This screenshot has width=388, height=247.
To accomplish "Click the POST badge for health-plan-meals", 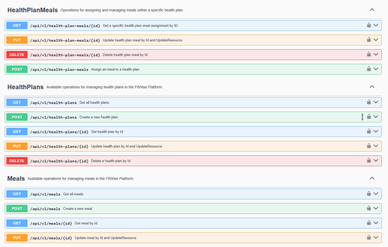I will [17, 69].
